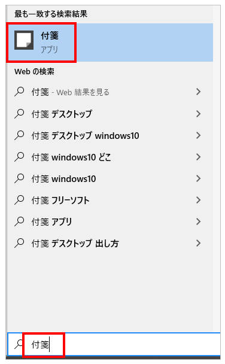Click the search text field containing 付箋

click(114, 344)
